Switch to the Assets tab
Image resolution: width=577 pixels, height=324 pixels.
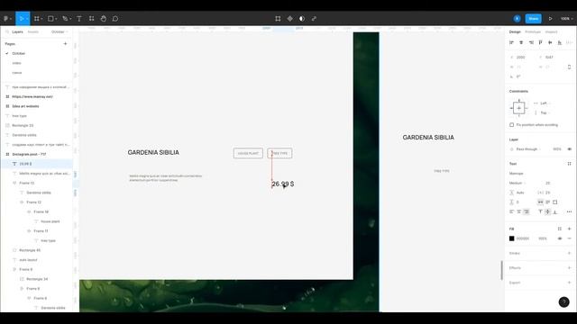point(33,32)
